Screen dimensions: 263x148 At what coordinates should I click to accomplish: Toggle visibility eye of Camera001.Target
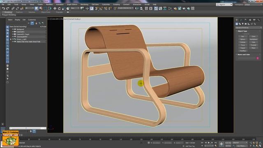tap(13, 34)
